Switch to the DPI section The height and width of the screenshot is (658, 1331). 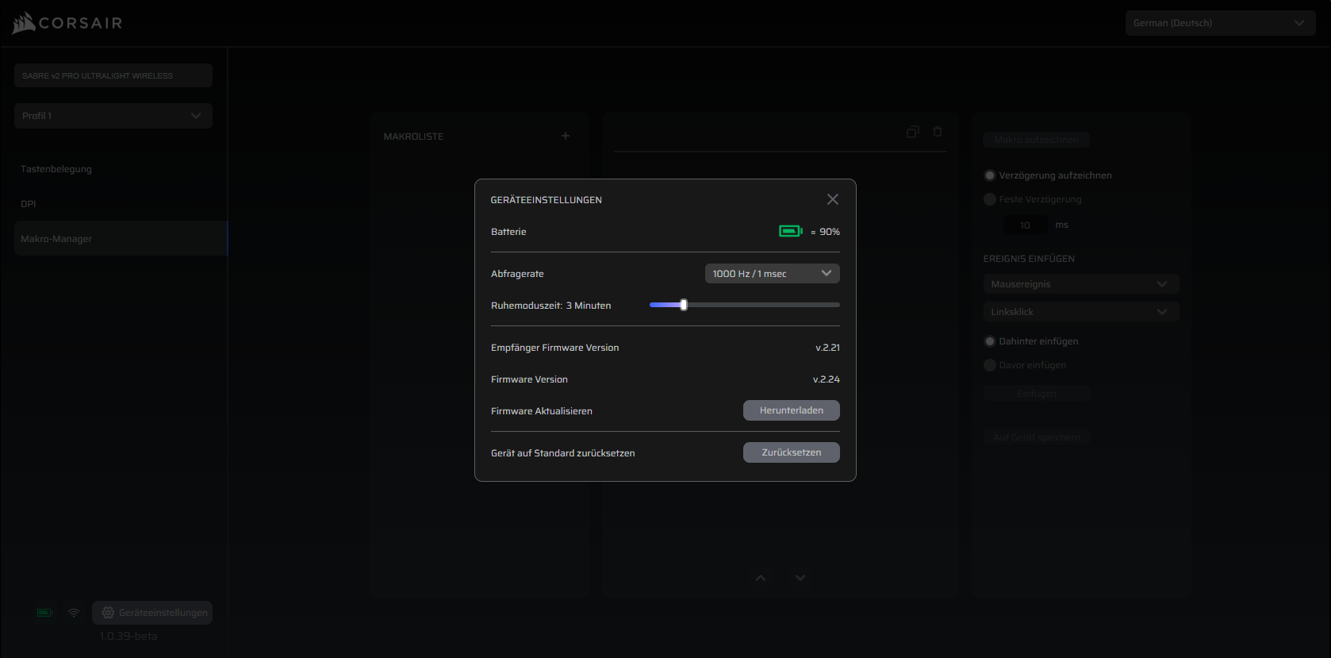click(29, 204)
